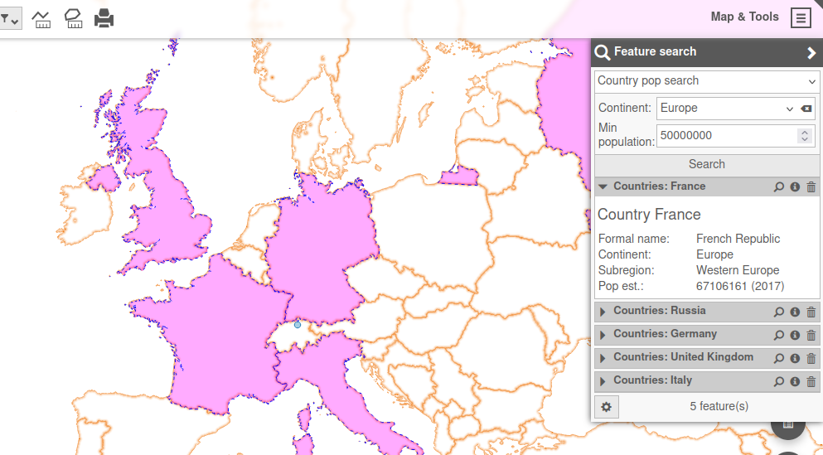
Task: Select the measure area tool
Action: pos(73,18)
